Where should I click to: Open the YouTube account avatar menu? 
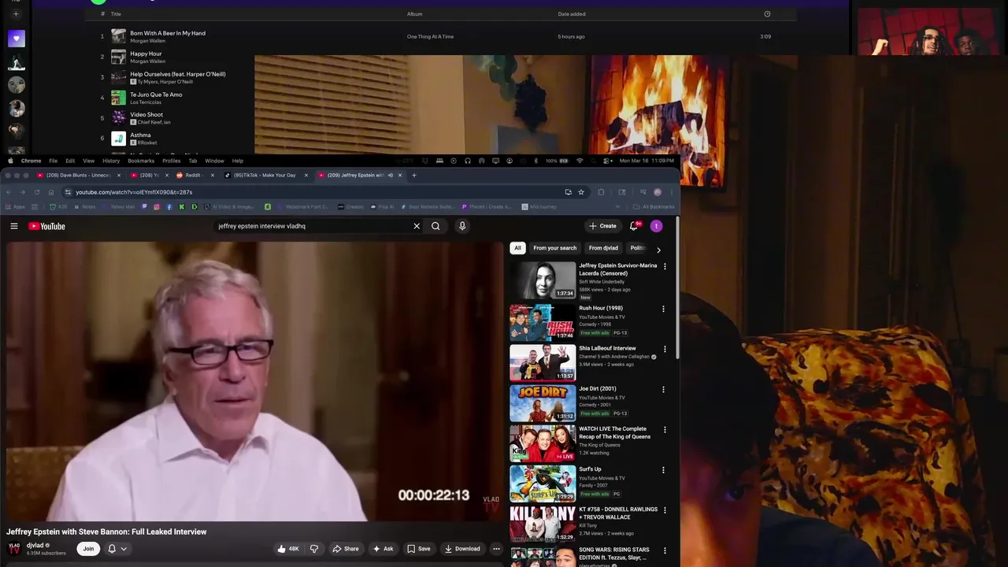pos(656,226)
